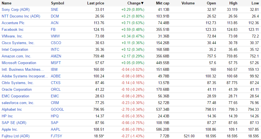Open the Sony Corp (ADR) link
The image size is (261, 139).
coord(16,9)
